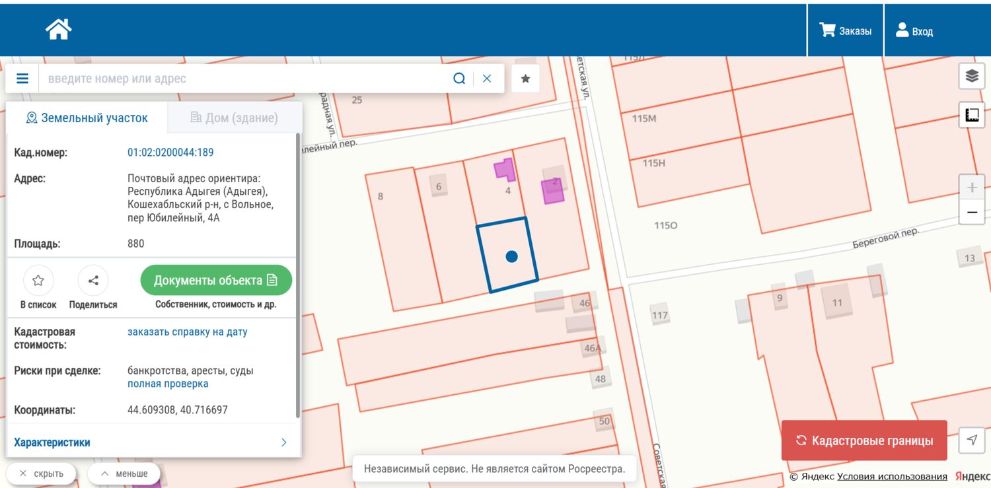This screenshot has width=991, height=488.
Task: Locate me with the navigation arrow
Action: [972, 440]
